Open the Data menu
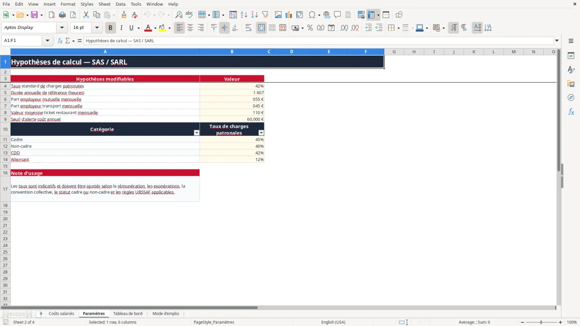580x326 pixels. pos(120,4)
